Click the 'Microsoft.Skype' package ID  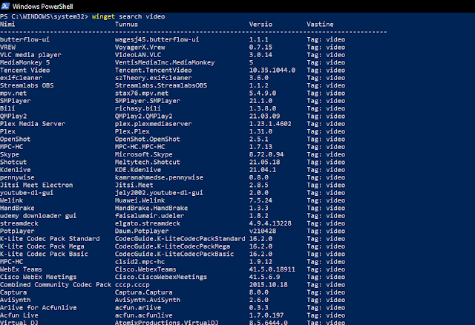pos(143,154)
